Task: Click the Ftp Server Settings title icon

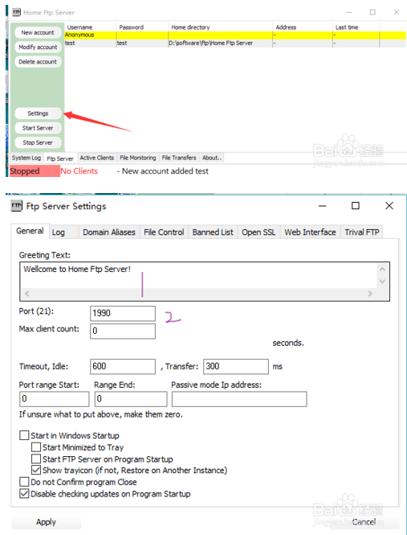Action: tap(16, 206)
